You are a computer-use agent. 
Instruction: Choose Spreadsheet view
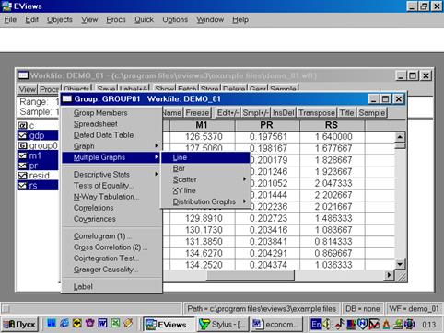tap(111, 124)
